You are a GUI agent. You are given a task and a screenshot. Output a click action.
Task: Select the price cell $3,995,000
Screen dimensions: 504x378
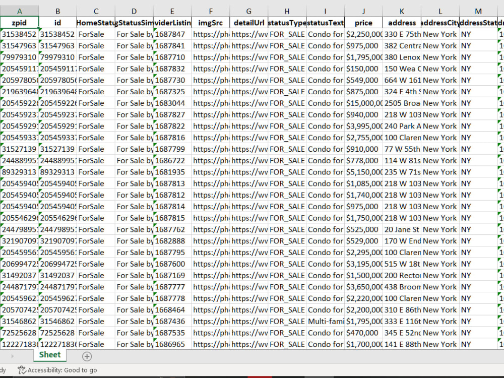(x=363, y=126)
